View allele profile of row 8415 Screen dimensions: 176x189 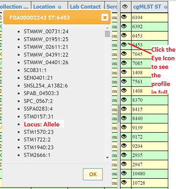pos(124,109)
